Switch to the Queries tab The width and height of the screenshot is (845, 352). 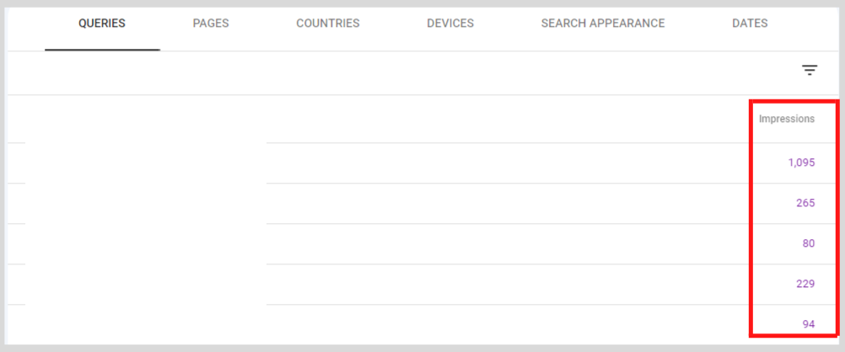pos(102,24)
